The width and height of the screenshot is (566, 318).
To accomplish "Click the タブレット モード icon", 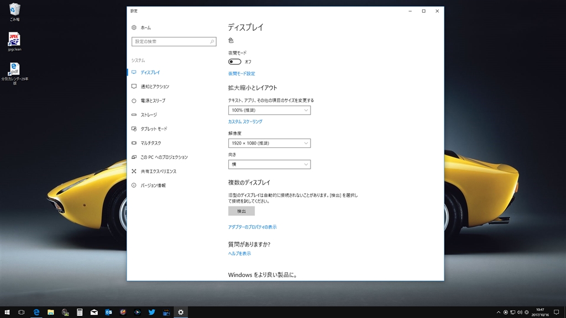I will point(134,129).
